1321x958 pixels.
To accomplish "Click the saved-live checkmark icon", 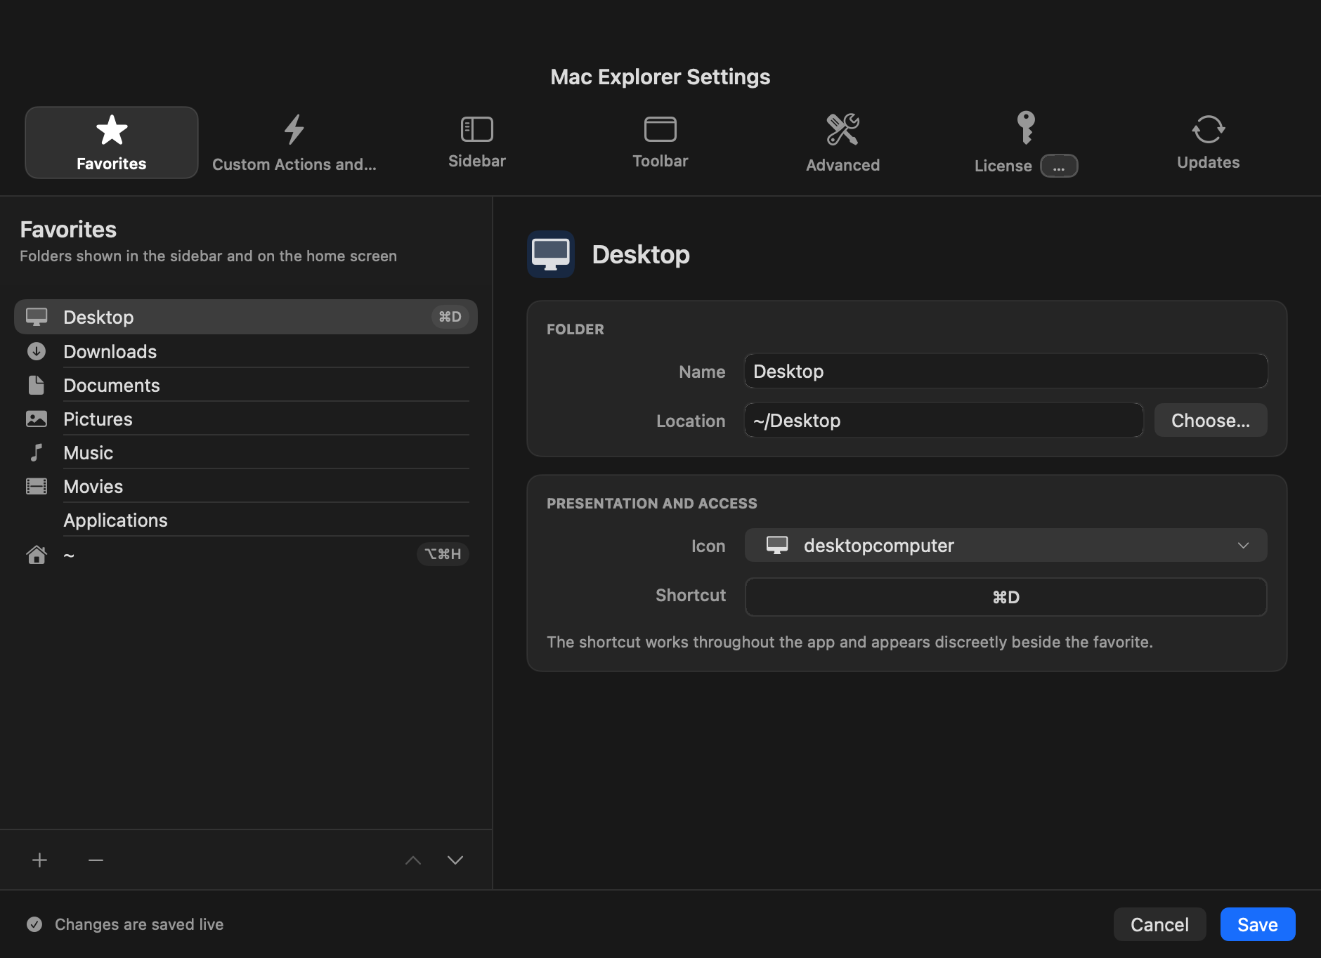I will [x=34, y=924].
